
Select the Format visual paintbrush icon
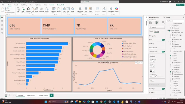point(157,23)
